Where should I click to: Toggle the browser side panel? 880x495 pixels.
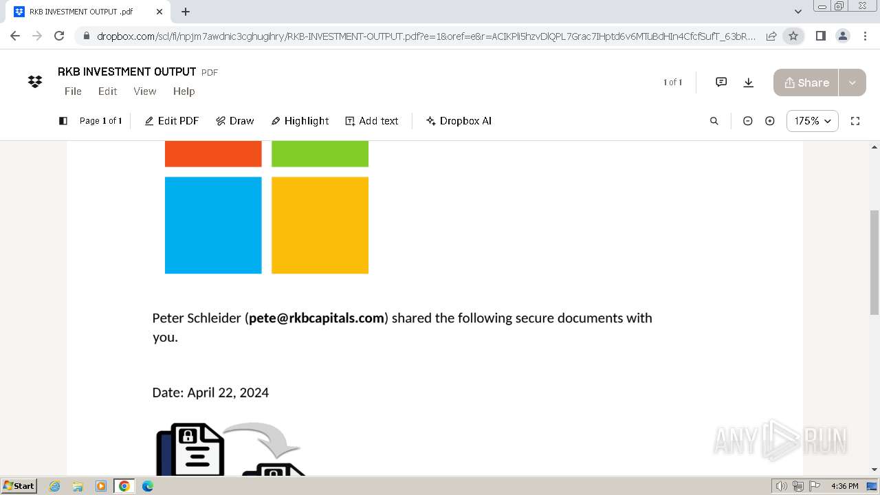tap(820, 36)
